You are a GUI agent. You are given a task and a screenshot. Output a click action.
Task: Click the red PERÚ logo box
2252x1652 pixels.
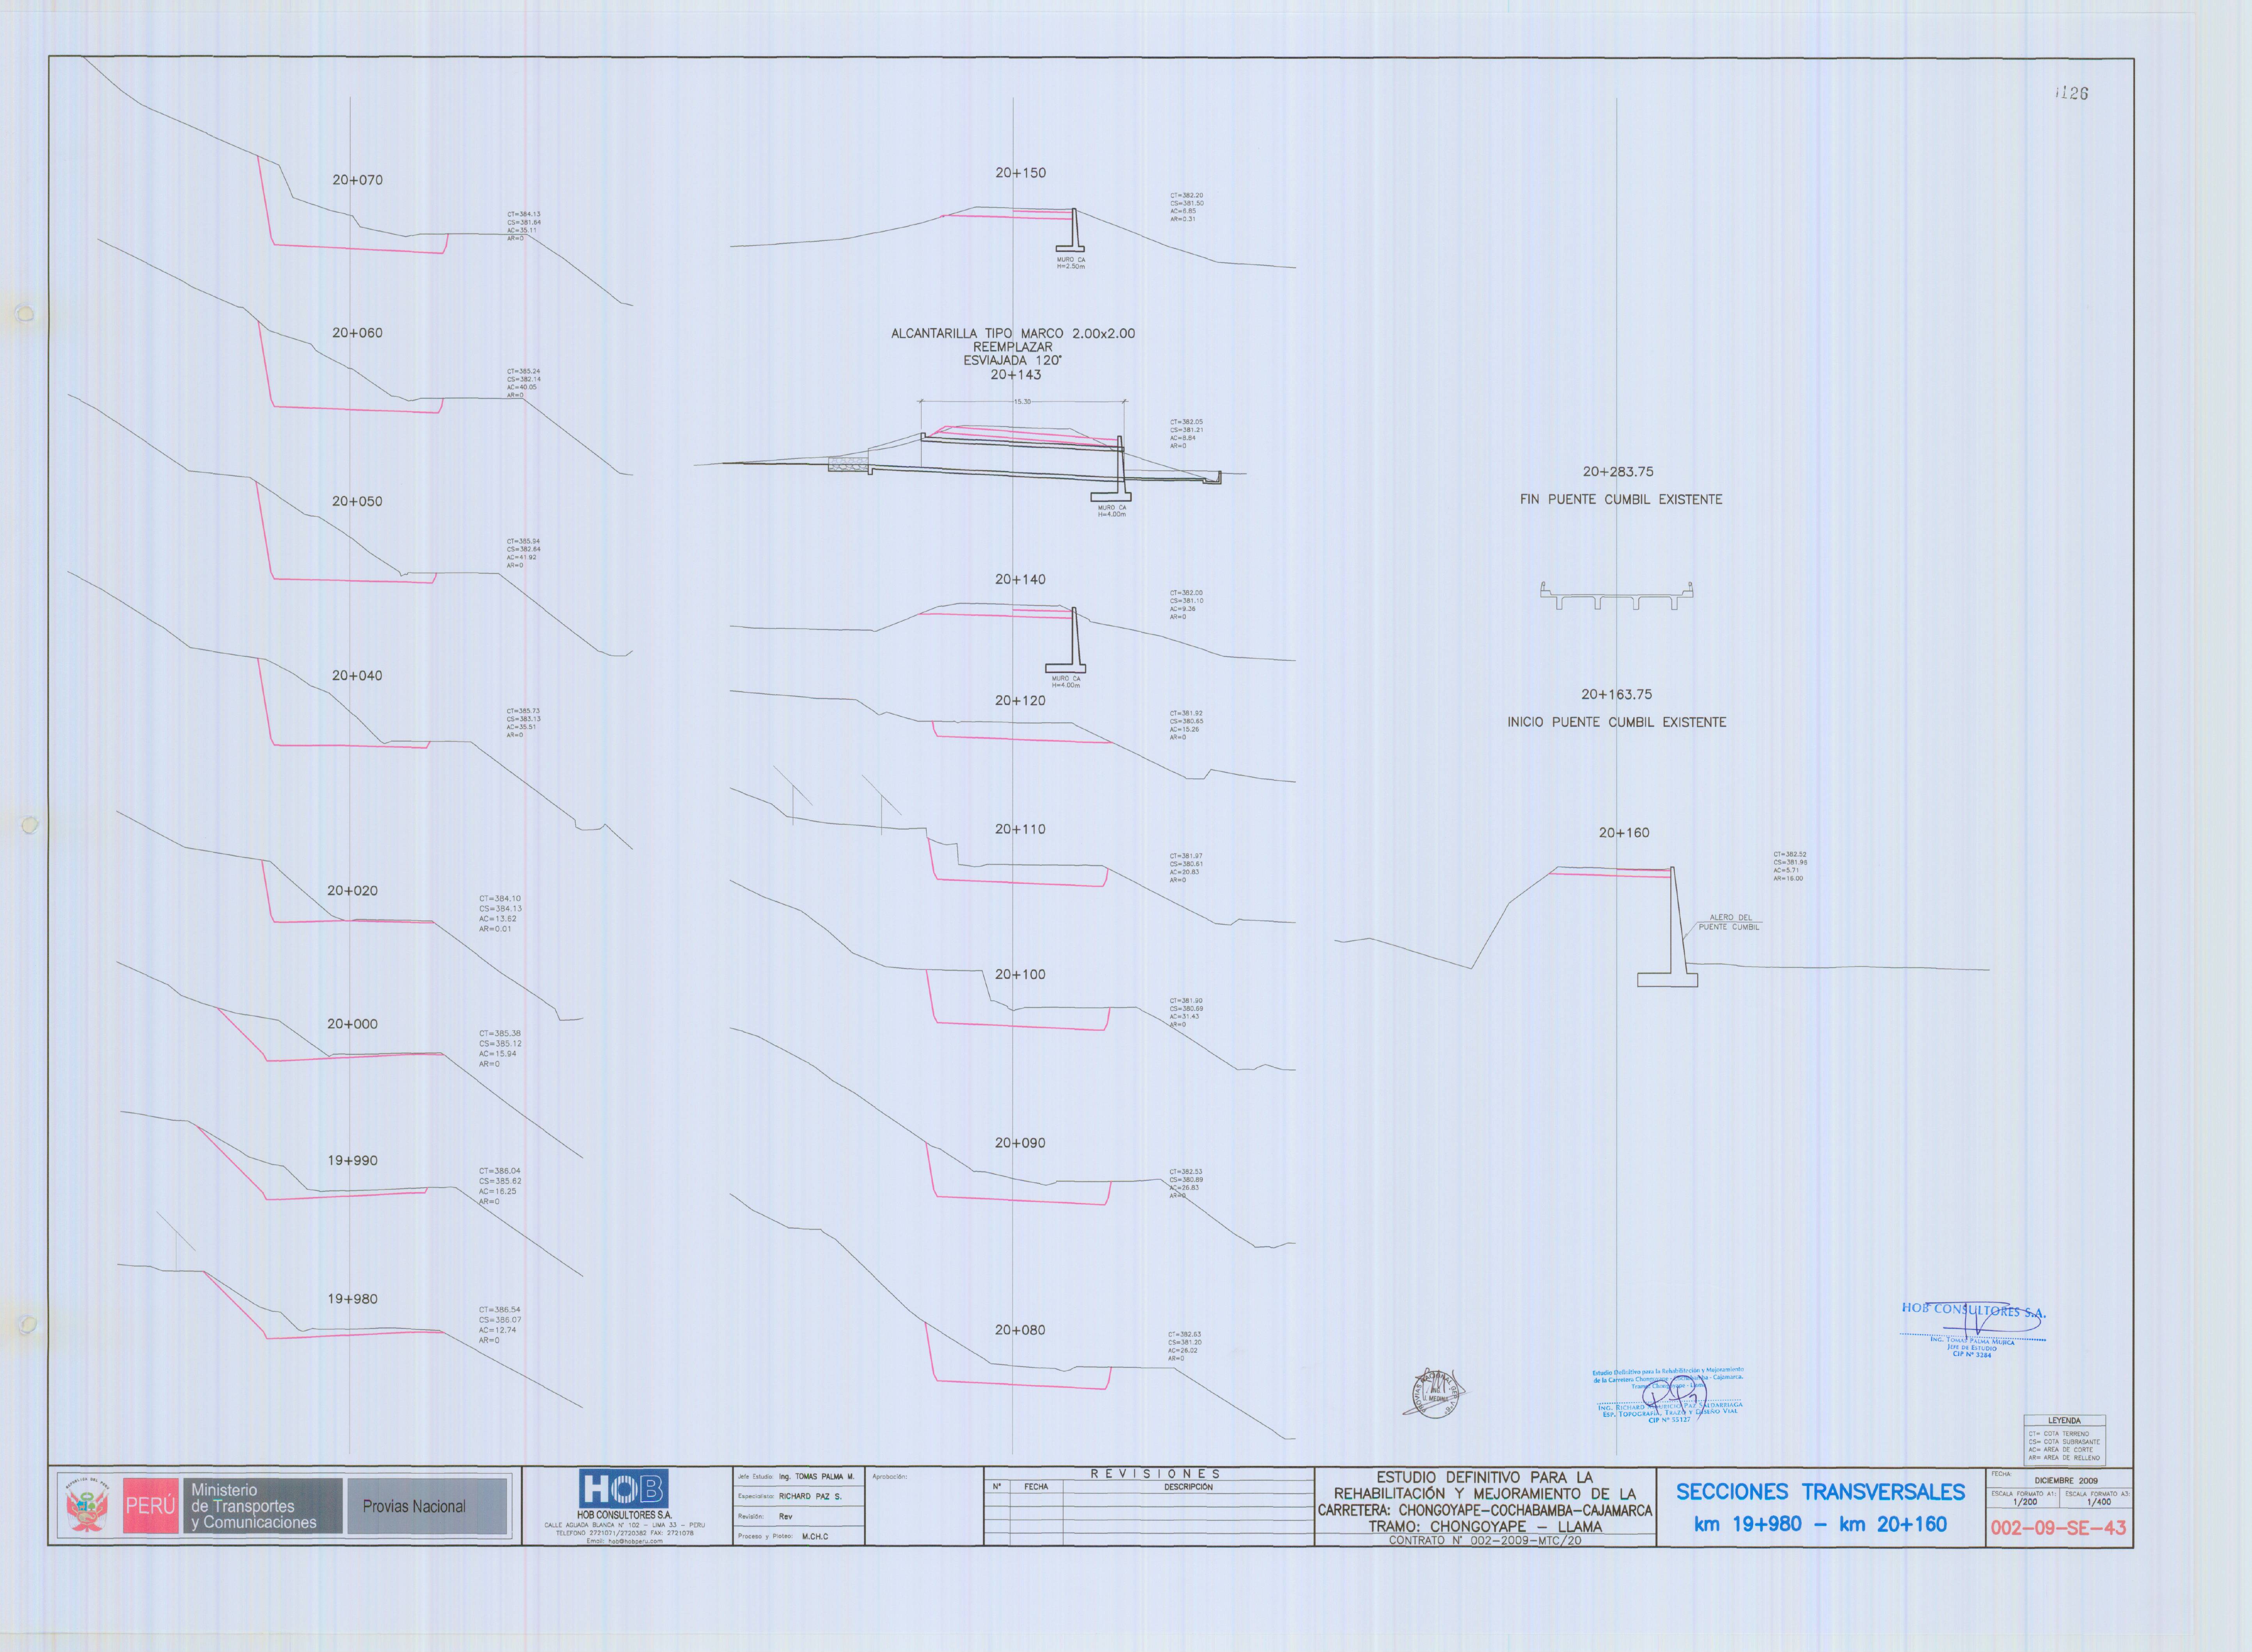point(151,1506)
